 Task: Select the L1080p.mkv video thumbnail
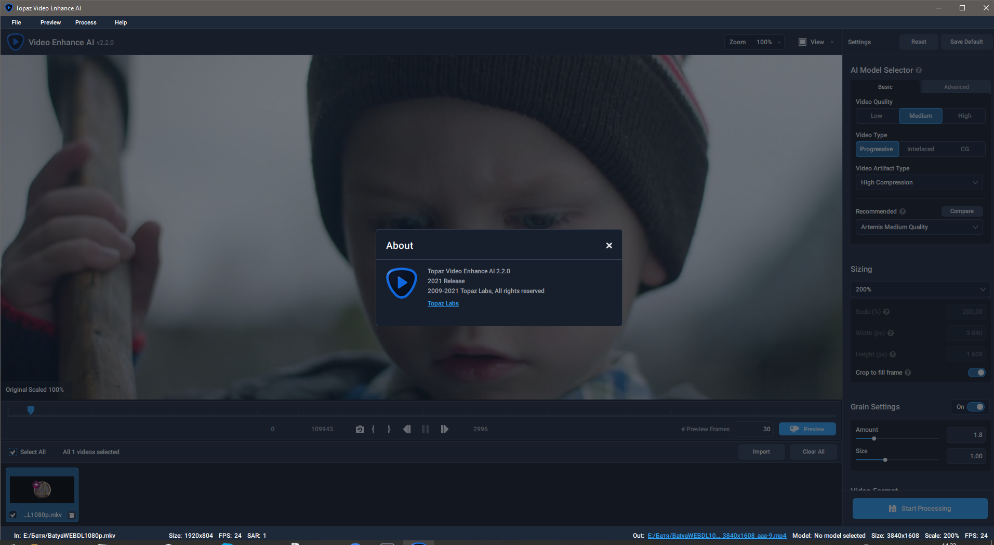pyautogui.click(x=42, y=489)
